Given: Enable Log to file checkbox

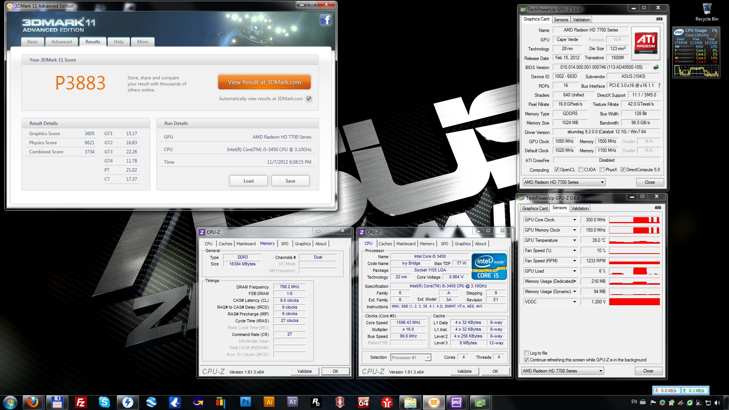Looking at the screenshot, I should (526, 353).
